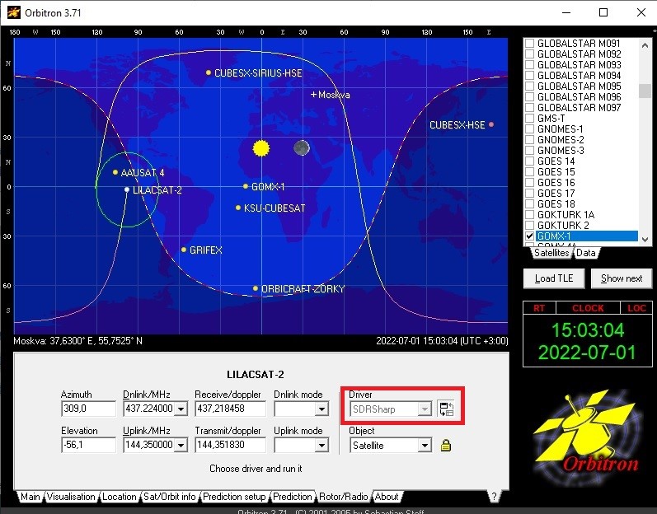Open the Sat/Orbit info tab
This screenshot has width=657, height=514.
(170, 497)
